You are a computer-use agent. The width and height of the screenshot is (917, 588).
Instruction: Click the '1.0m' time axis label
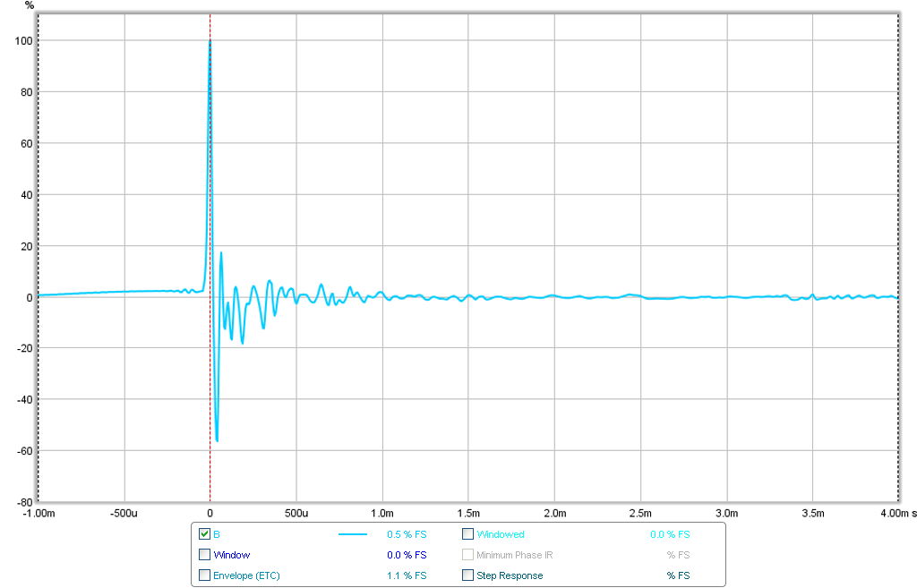(x=381, y=513)
